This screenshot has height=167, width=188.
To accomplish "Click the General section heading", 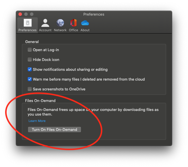I will [x=32, y=42].
